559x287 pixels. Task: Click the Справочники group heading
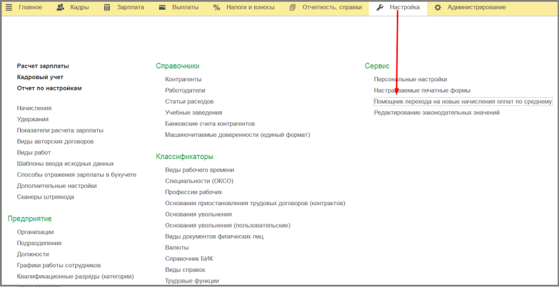click(177, 66)
